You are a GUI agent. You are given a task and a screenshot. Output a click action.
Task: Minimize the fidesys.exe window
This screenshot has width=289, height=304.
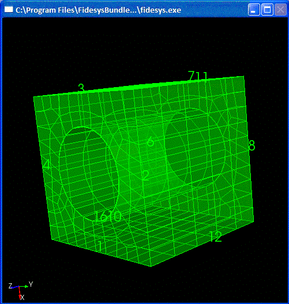254,9
